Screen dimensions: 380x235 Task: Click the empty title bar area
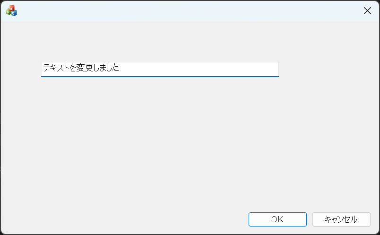(x=189, y=10)
